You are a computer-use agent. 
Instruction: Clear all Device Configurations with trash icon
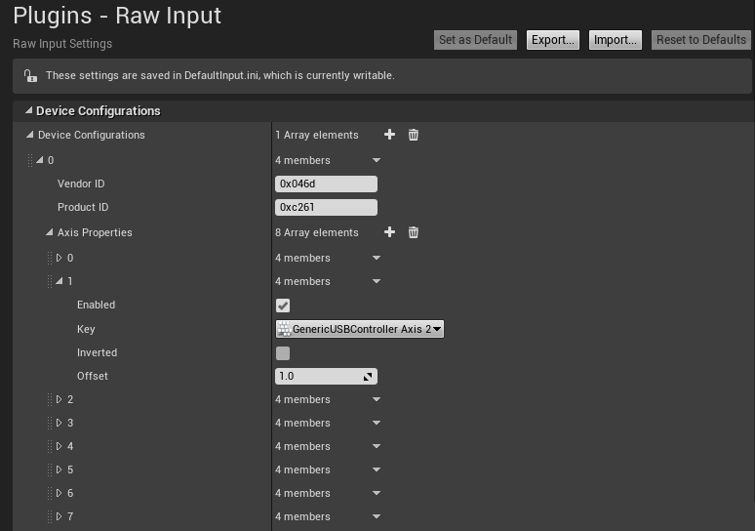click(x=413, y=135)
